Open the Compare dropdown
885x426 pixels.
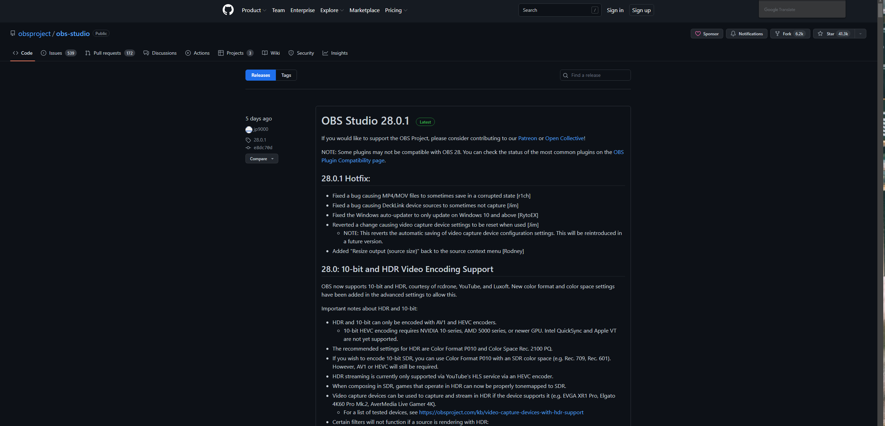click(262, 158)
